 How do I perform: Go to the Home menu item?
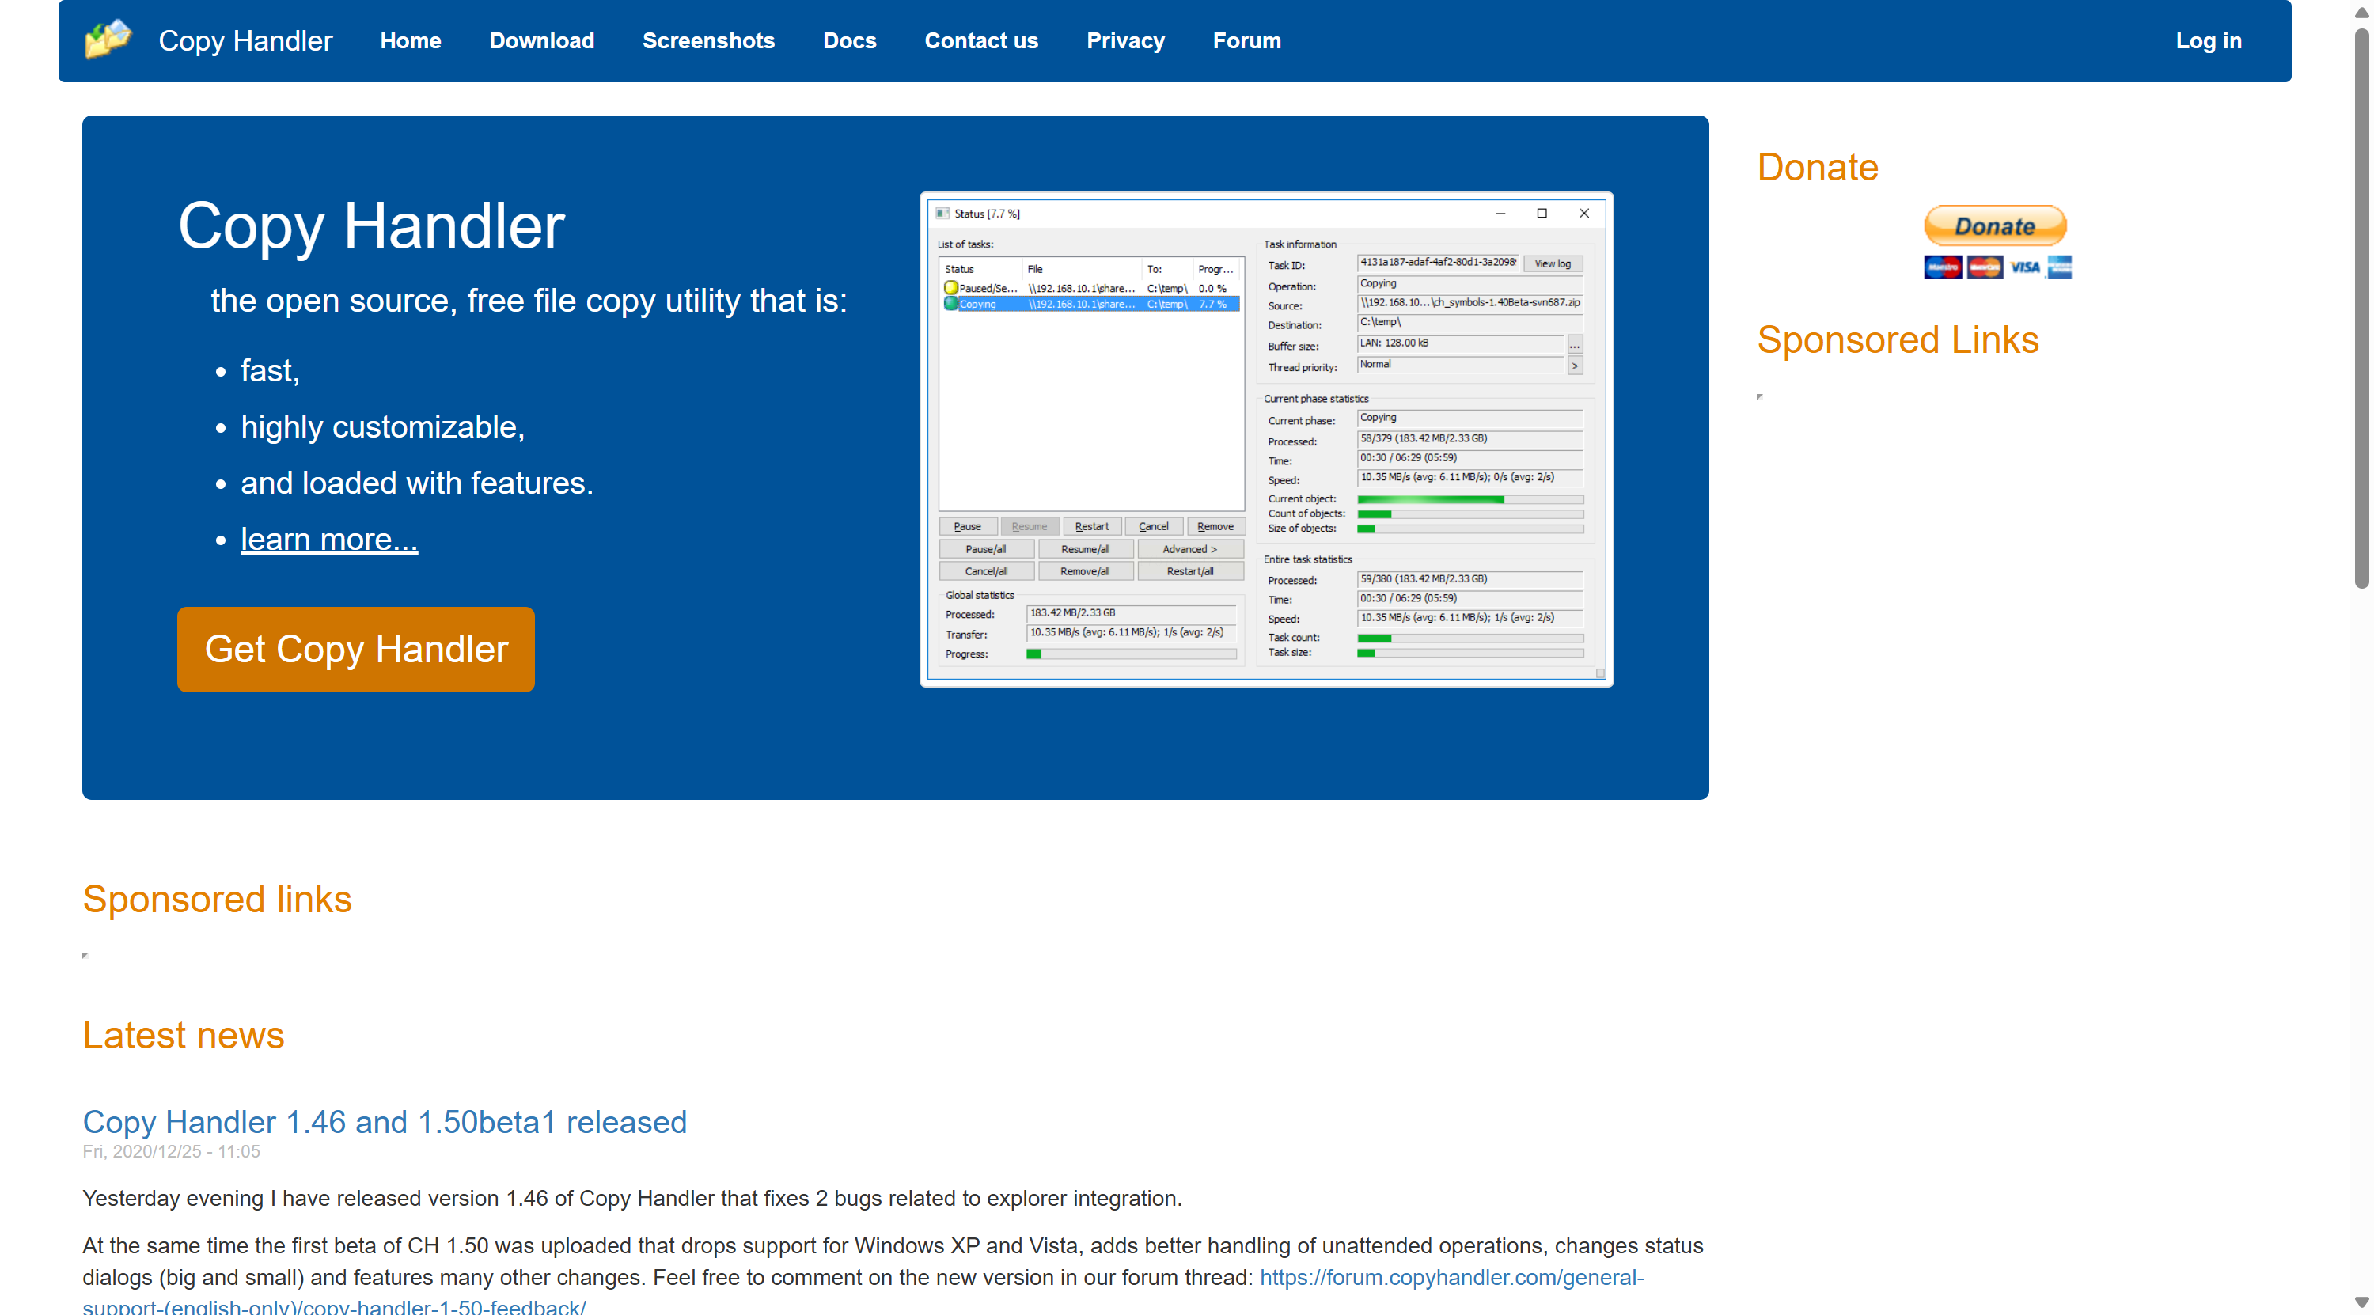point(410,40)
